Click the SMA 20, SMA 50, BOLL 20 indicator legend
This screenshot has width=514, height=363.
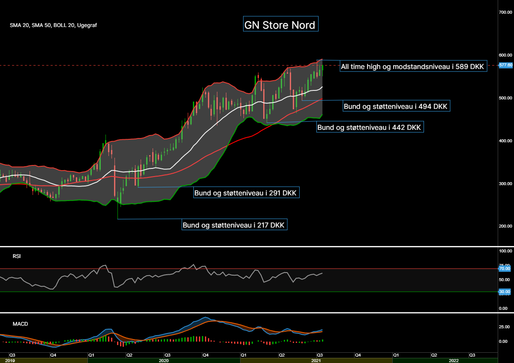click(53, 25)
